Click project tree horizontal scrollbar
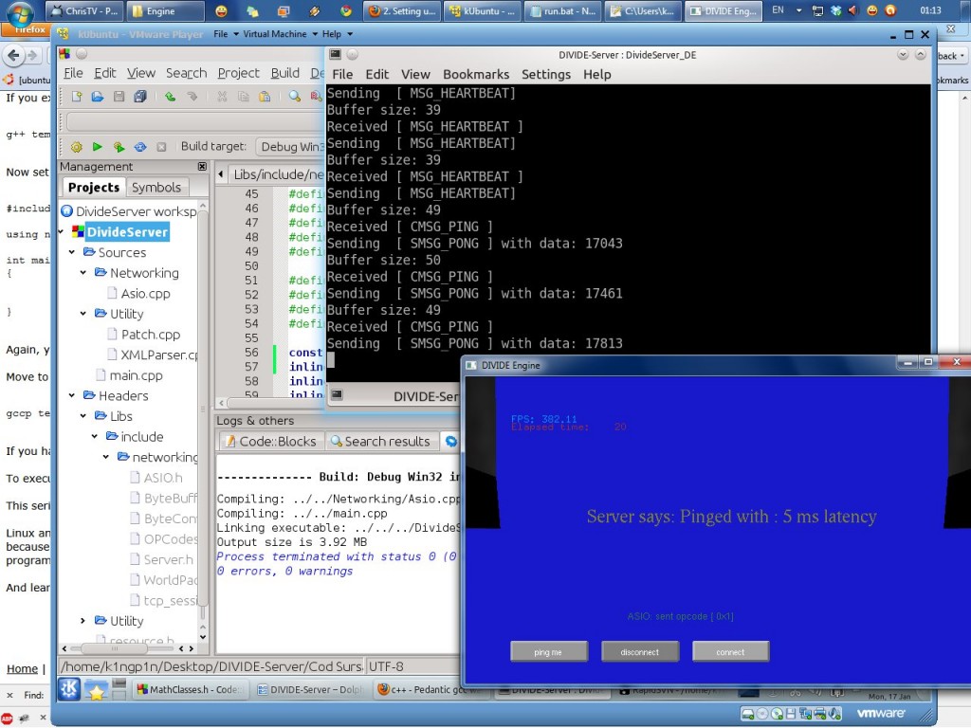The height and width of the screenshot is (728, 971). click(x=115, y=648)
